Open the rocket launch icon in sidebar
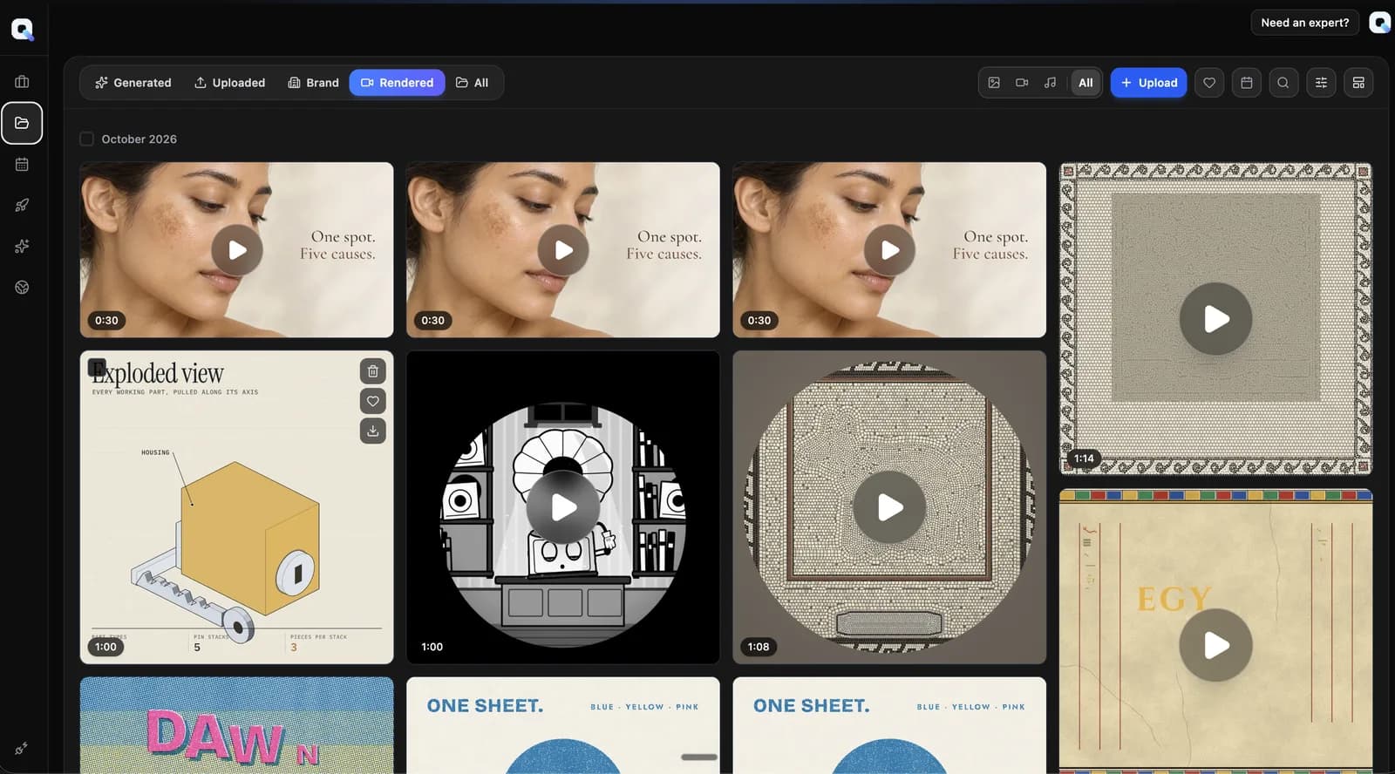This screenshot has width=1395, height=774. 22,205
